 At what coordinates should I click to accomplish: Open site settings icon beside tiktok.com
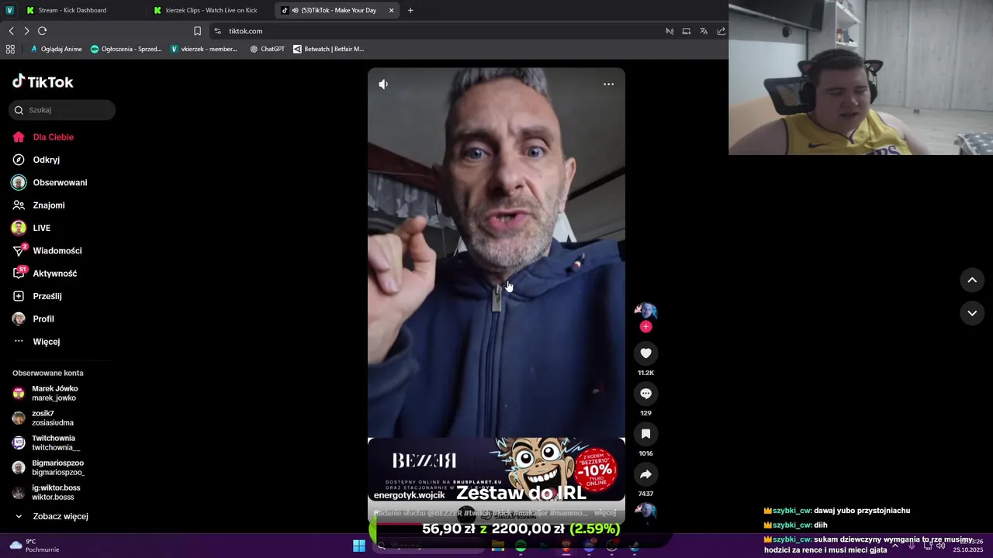[217, 31]
